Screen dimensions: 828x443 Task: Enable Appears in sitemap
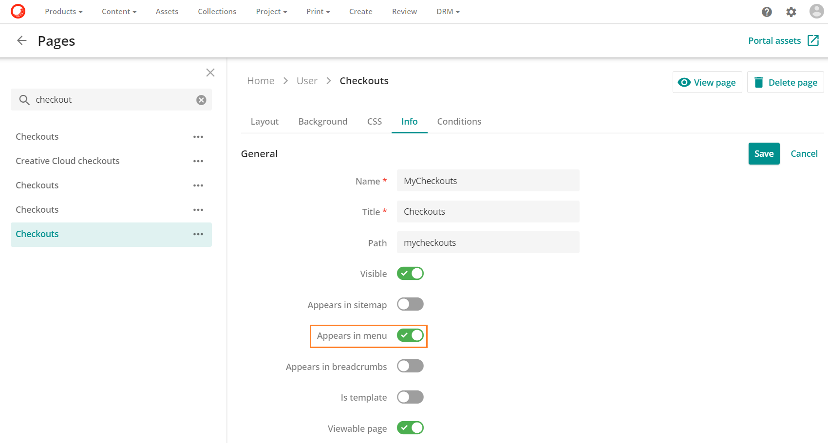410,304
